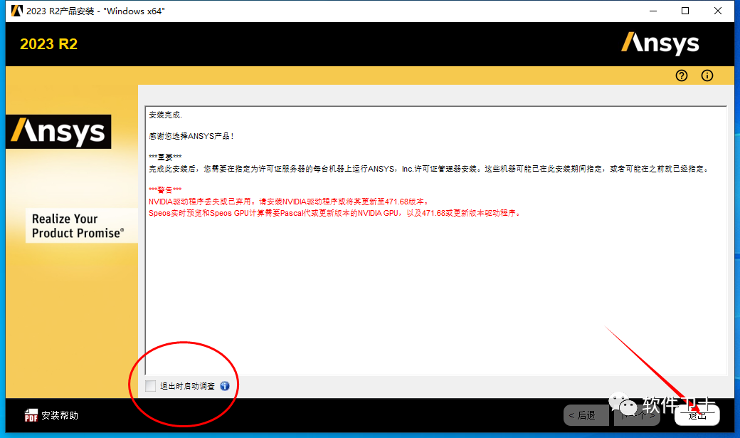This screenshot has width=740, height=438.
Task: Open the help question mark icon
Action: 682,75
